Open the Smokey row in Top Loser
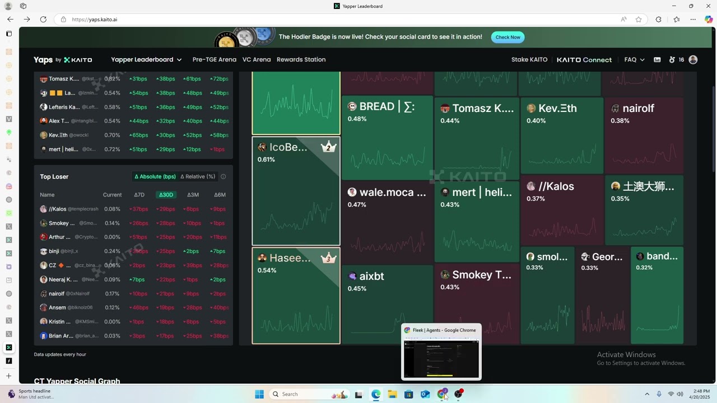The image size is (717, 403). [133, 223]
